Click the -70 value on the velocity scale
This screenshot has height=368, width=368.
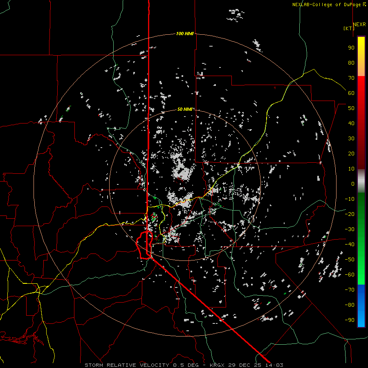(x=350, y=290)
